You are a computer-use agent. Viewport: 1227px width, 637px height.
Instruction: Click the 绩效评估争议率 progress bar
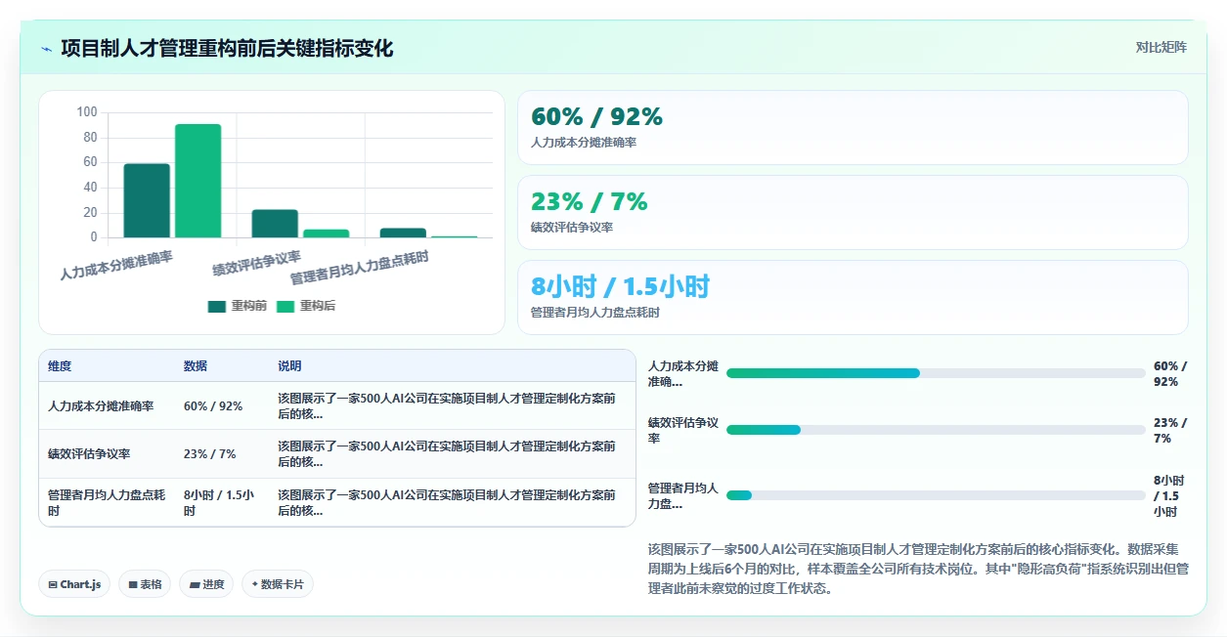point(936,430)
